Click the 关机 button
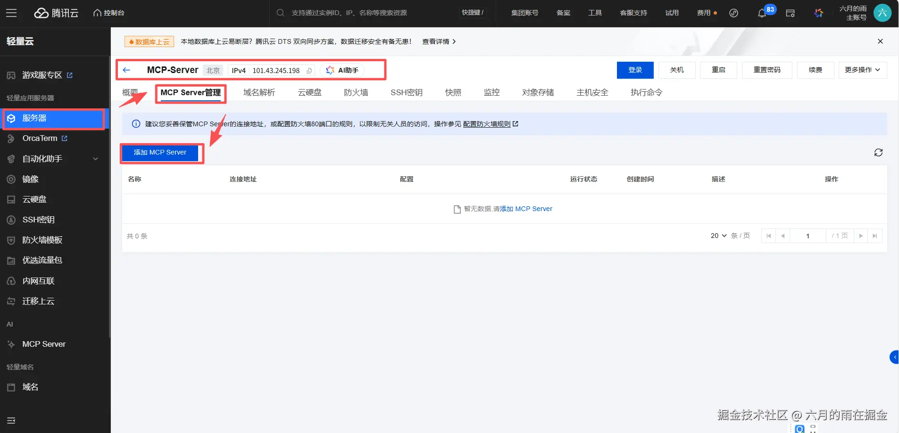This screenshot has width=899, height=433. [677, 70]
